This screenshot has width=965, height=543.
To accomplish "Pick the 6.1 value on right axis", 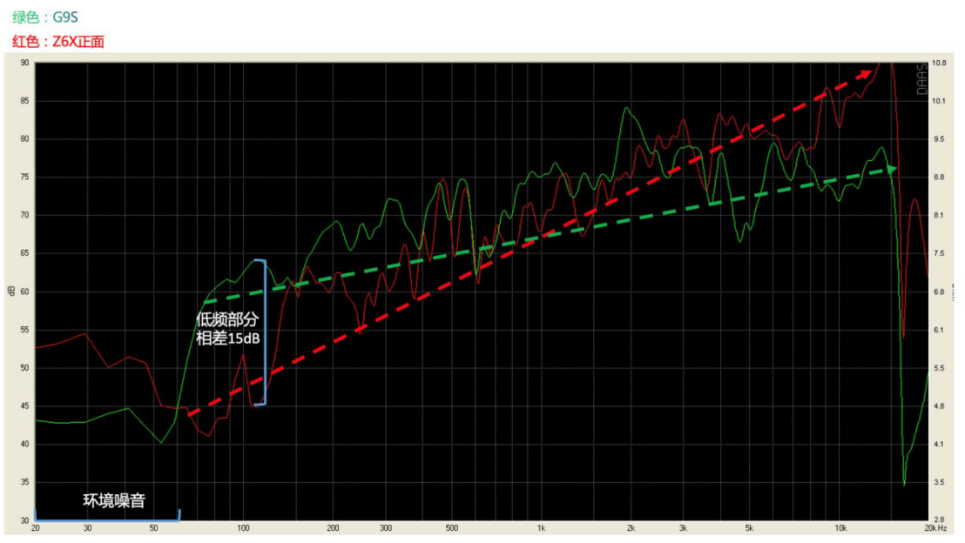I will [939, 330].
